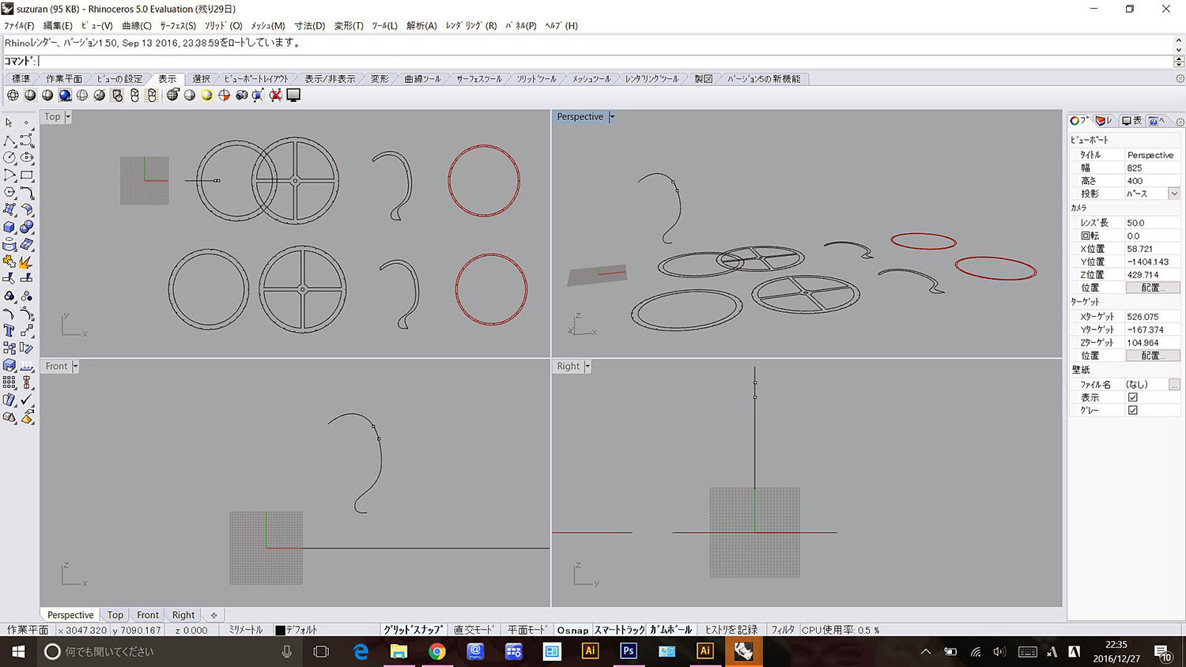Viewport: 1186px width, 667px height.
Task: Click the red X display toolbar icon
Action: coord(276,95)
